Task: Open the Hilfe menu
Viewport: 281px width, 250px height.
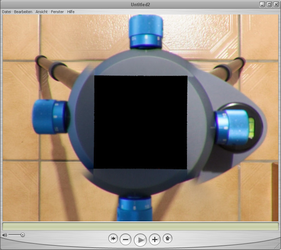Action: [x=71, y=12]
